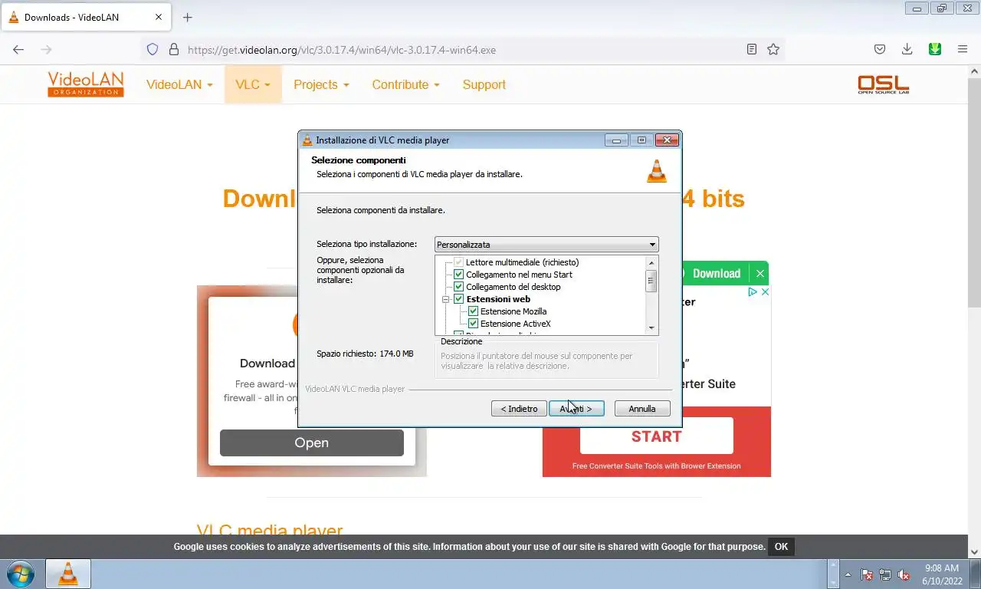Click the muted speaker tray icon
Screen dimensions: 981x589
(904, 574)
